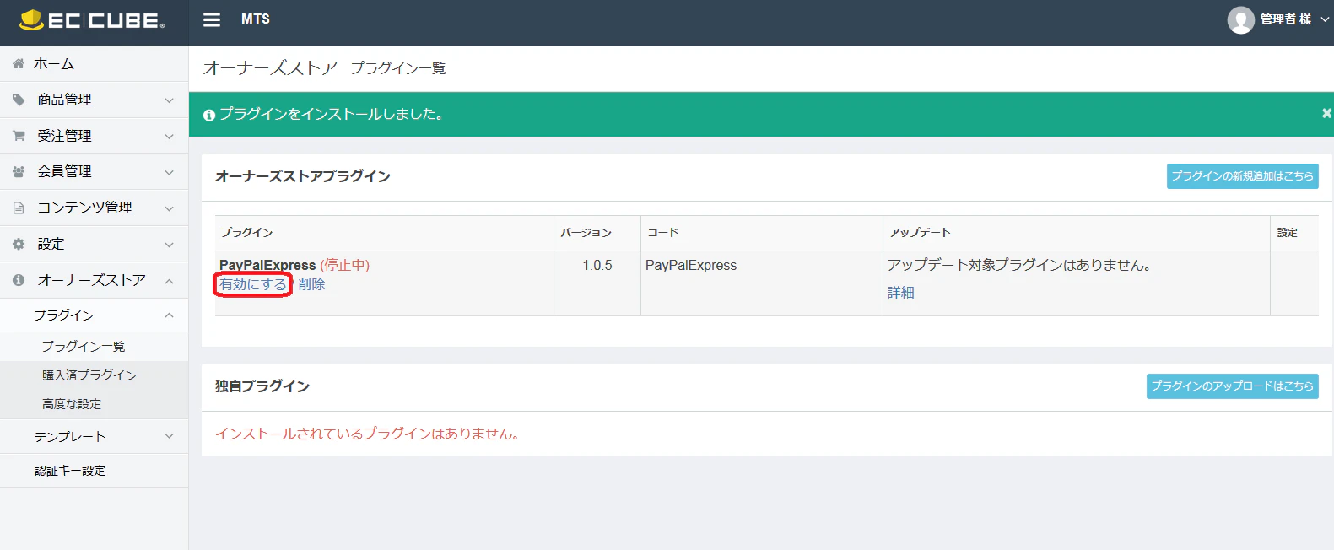Image resolution: width=1334 pixels, height=550 pixels.
Task: Expand the コンテンツ管理 menu chevron
Action: tap(170, 208)
